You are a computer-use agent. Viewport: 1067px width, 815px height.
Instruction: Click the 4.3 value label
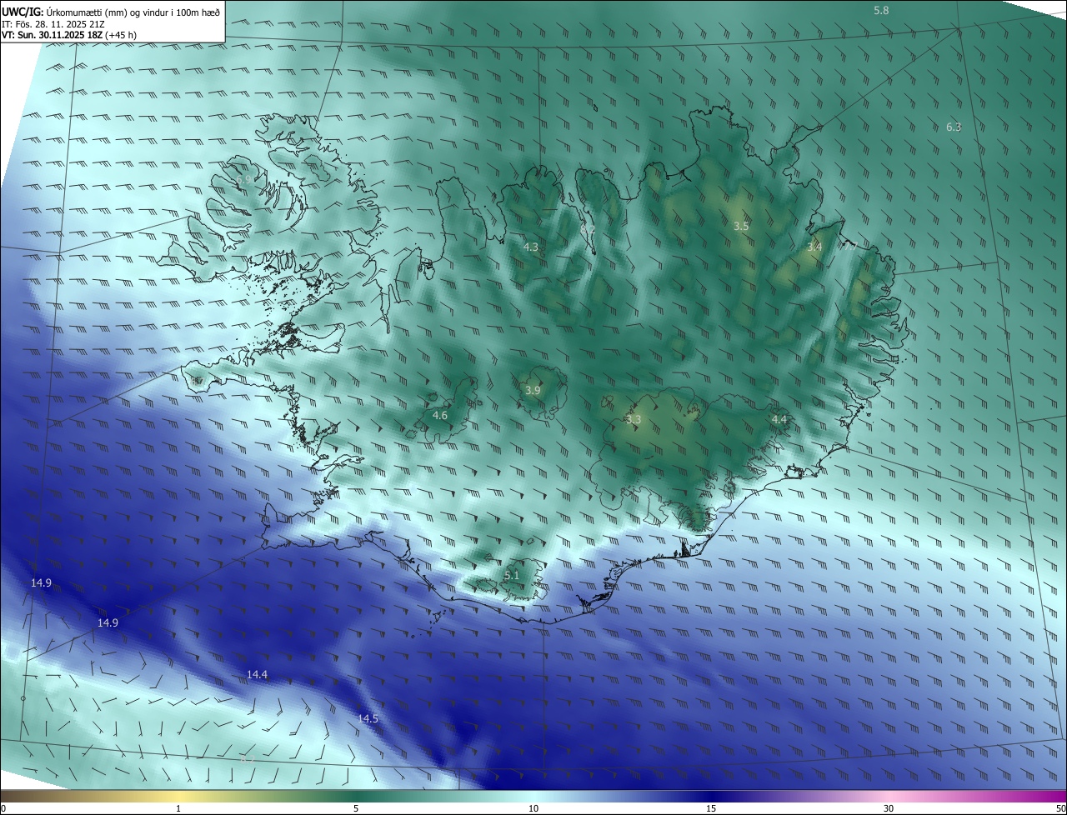(x=531, y=247)
